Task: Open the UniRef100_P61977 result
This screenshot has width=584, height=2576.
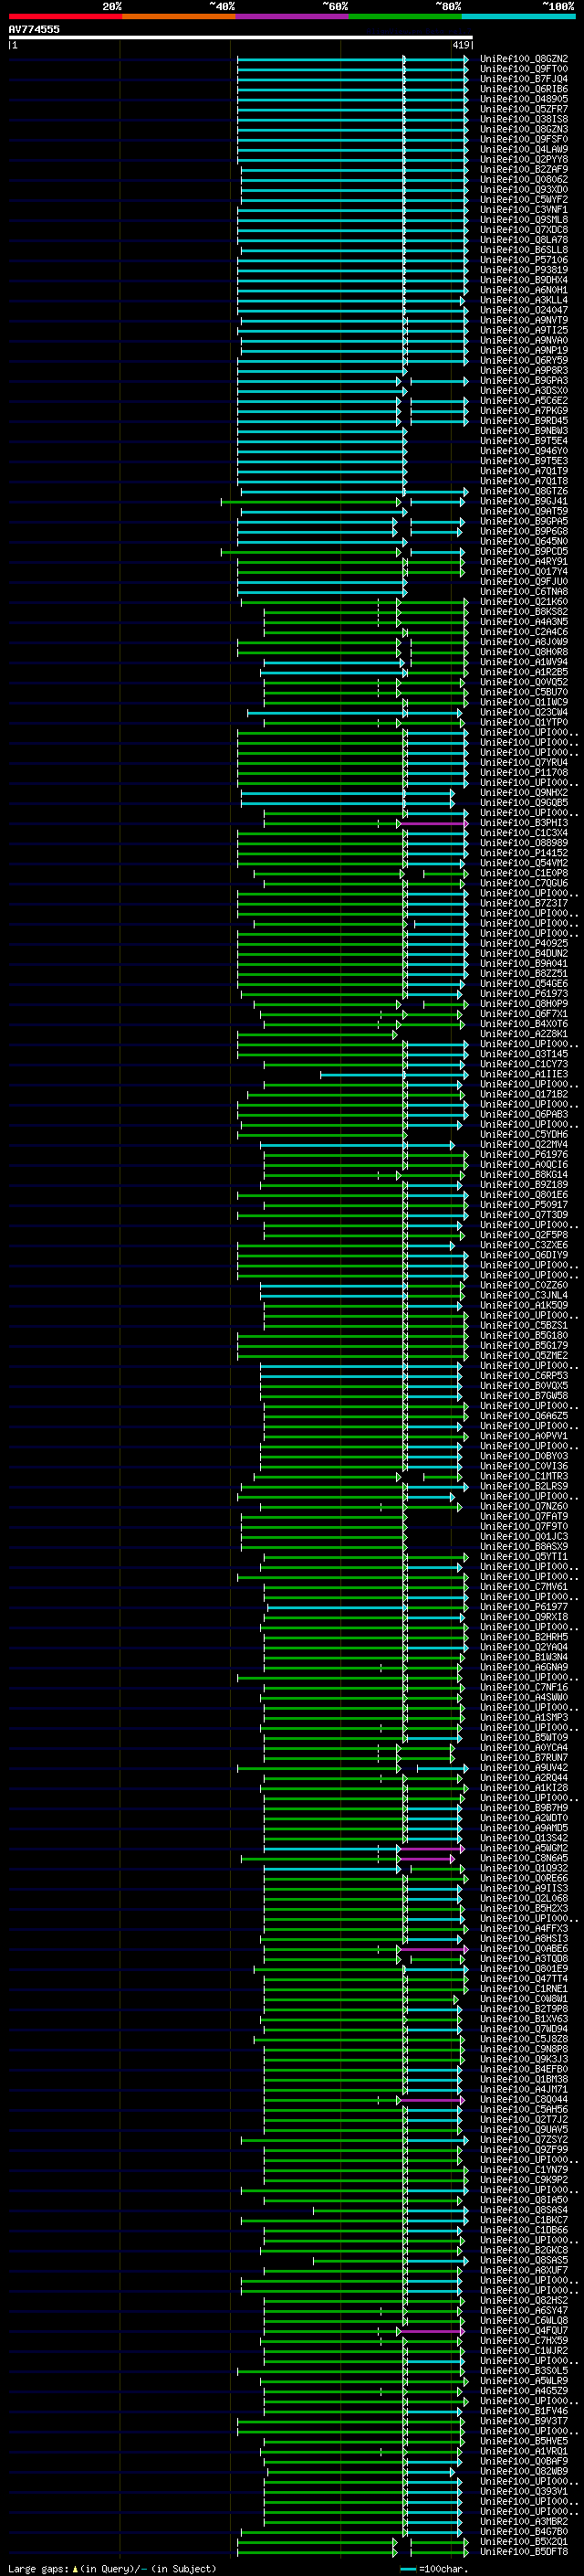Action: 524,1607
